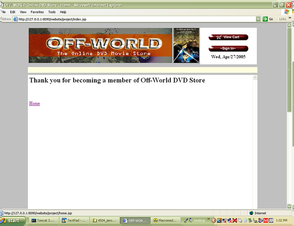Viewport: 294px width, 226px height.
Task: Switch to the 4504_jero folder taskbar button
Action: [104, 221]
